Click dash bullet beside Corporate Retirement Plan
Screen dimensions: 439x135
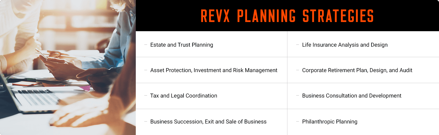(297, 70)
